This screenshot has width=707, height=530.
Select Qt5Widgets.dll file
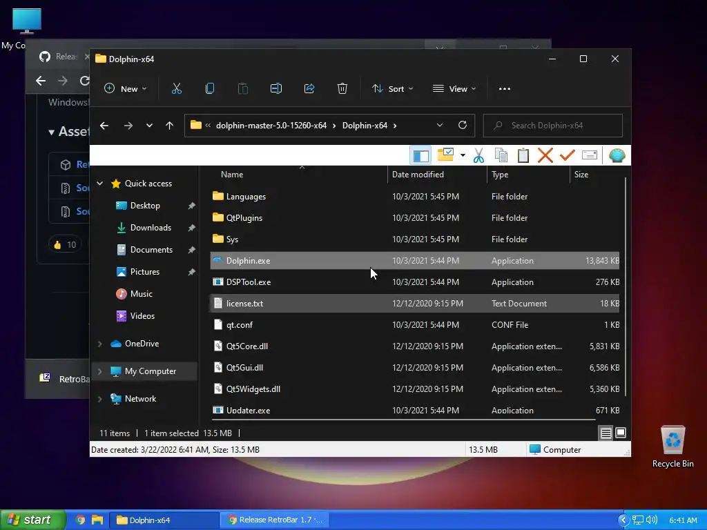(x=414, y=389)
